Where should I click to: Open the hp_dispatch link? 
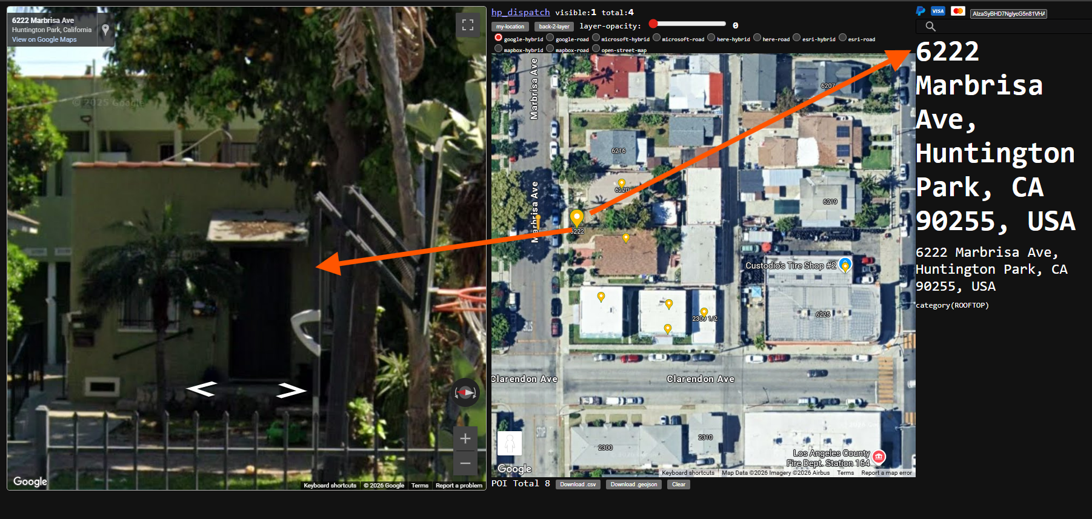coord(521,12)
